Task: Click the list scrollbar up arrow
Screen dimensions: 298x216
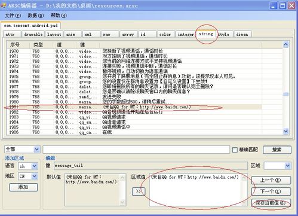Action: pos(286,44)
